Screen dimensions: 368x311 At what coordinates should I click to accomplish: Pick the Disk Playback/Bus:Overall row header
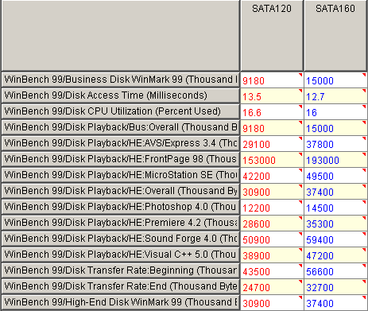[x=120, y=127]
